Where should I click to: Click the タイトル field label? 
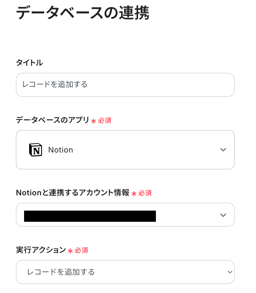click(29, 63)
